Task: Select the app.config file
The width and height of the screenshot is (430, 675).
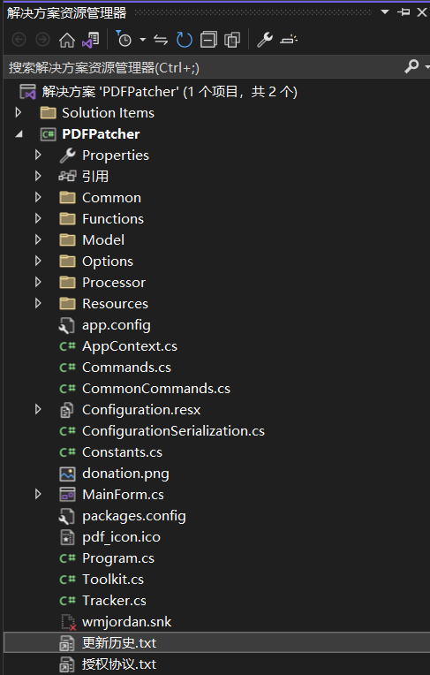Action: [117, 325]
